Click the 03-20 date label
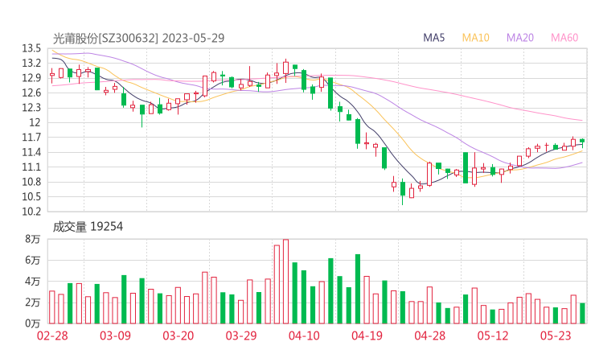 (x=178, y=335)
